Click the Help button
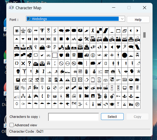This screenshot has height=140, width=157. [x=138, y=20]
